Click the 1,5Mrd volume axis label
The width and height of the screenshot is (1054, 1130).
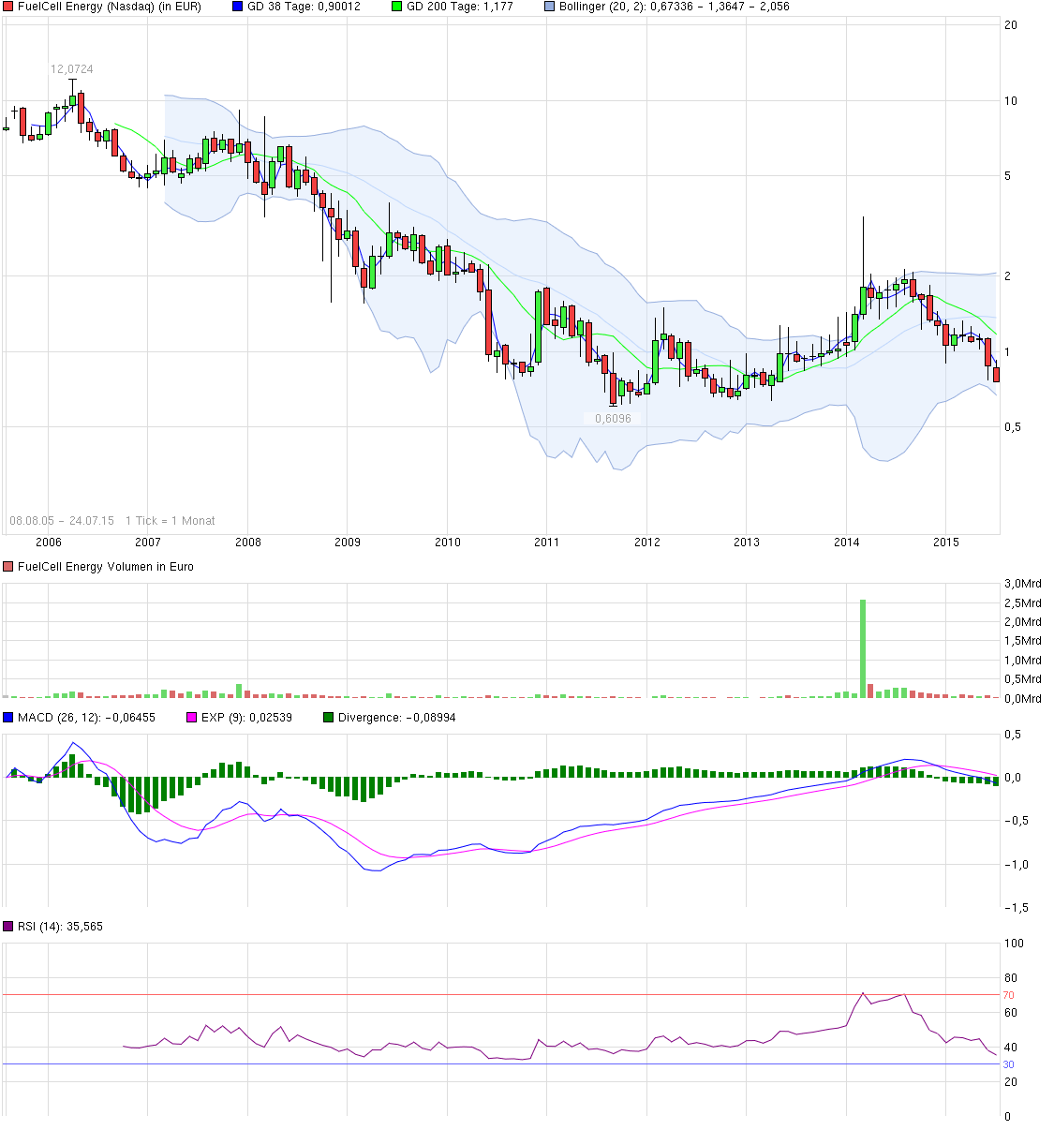(x=1022, y=642)
